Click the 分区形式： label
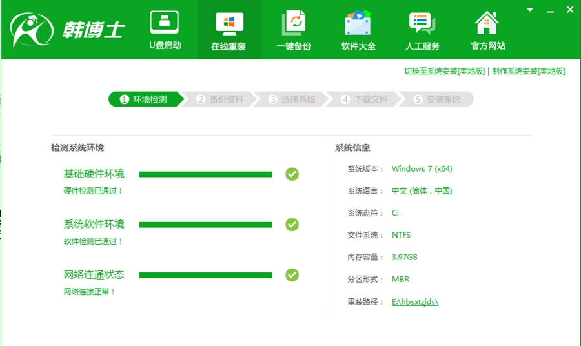The width and height of the screenshot is (581, 346). [366, 279]
